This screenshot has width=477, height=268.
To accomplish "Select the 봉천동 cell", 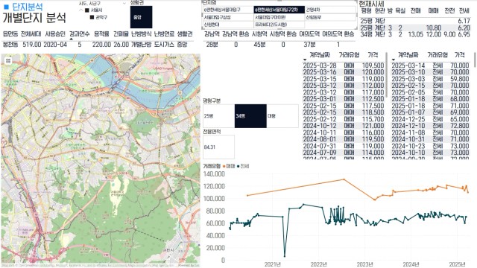I will (10, 45).
